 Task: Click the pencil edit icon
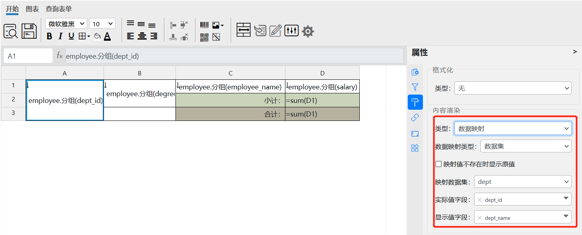pyautogui.click(x=275, y=30)
